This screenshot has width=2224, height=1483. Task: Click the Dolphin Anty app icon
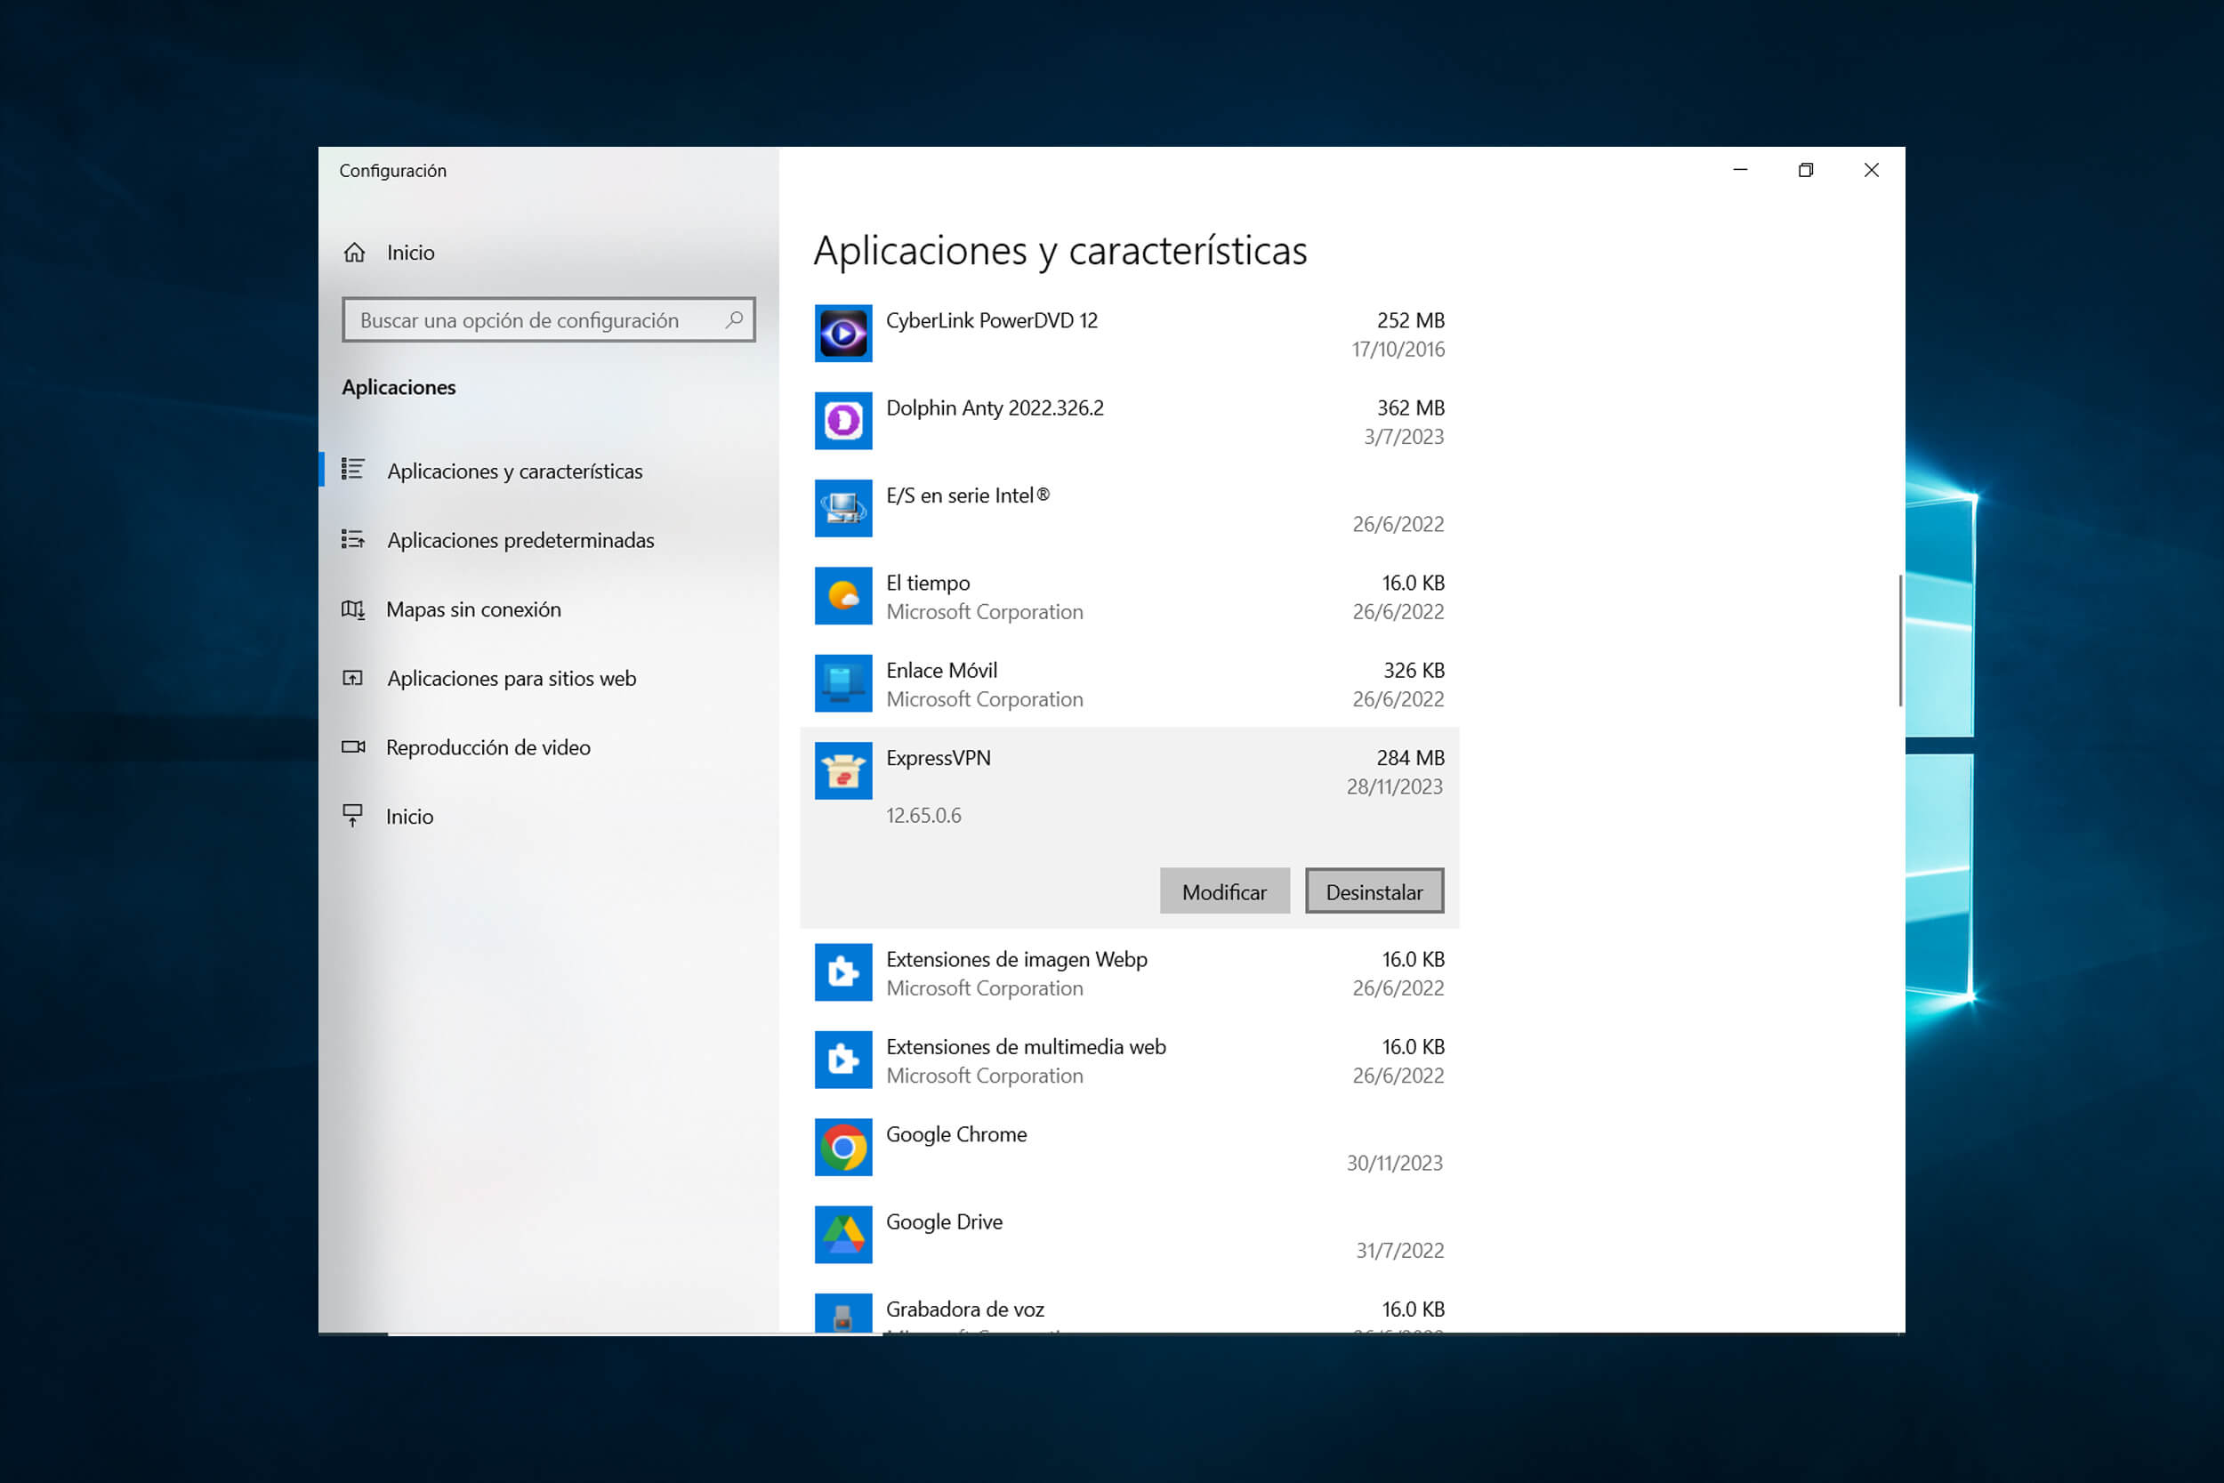coord(843,421)
